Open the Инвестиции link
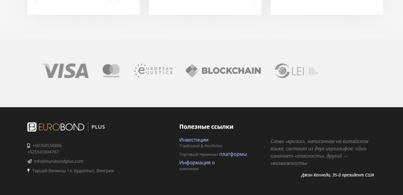Screen dimensions: 403x195 pyautogui.click(x=194, y=140)
